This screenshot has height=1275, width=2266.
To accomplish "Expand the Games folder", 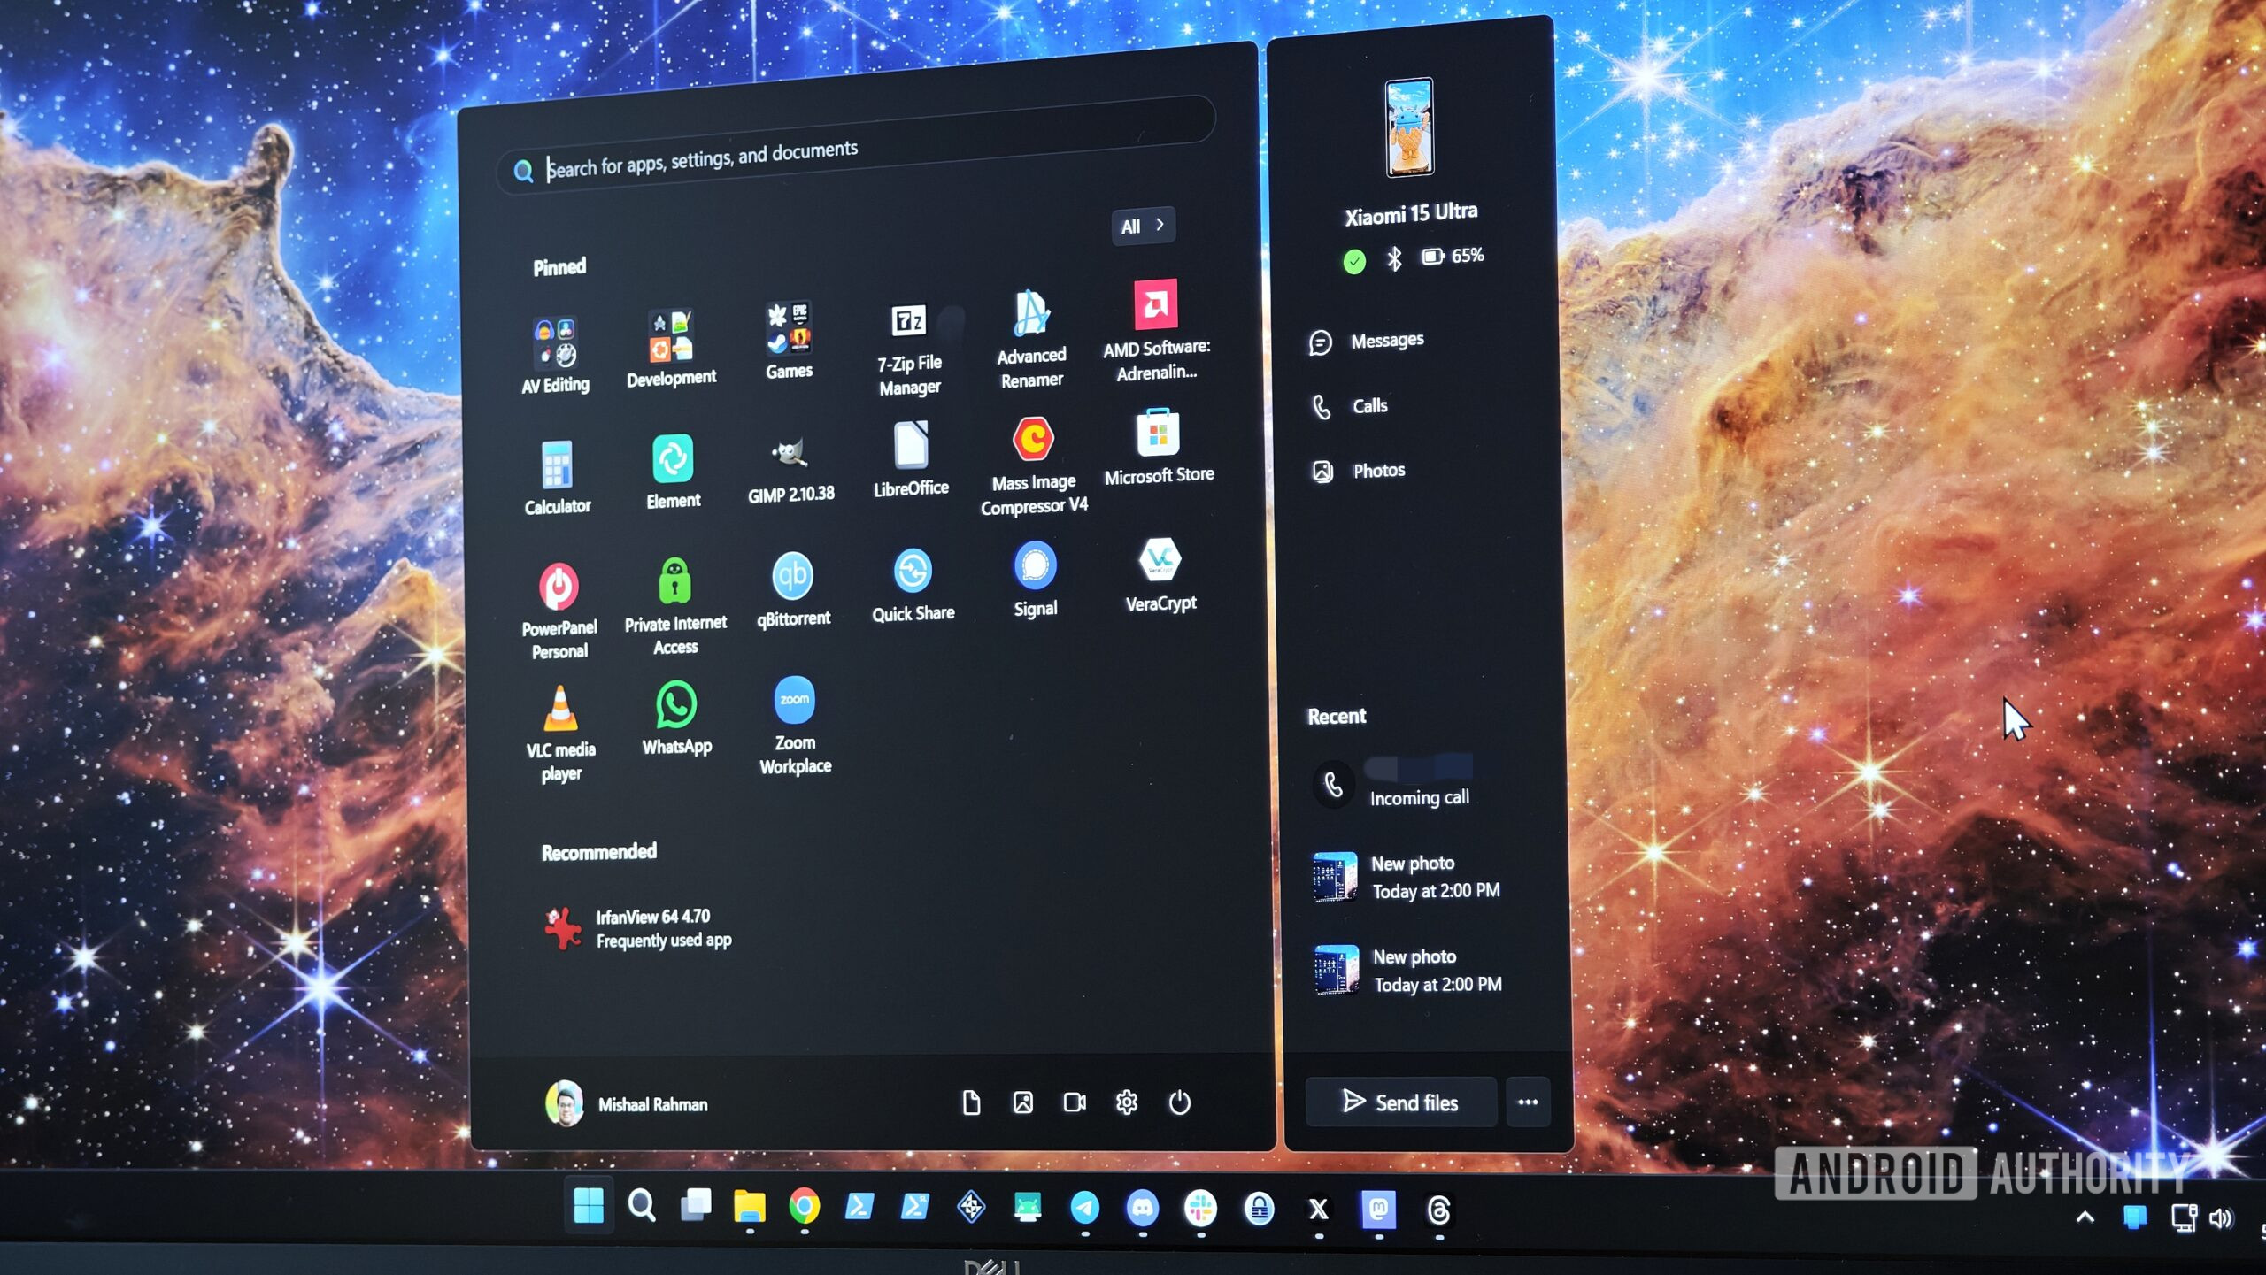I will pyautogui.click(x=788, y=329).
